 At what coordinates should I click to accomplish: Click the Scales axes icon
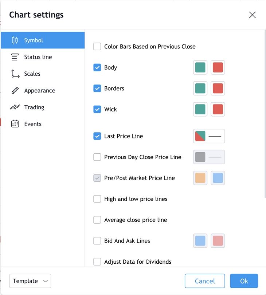coord(15,74)
